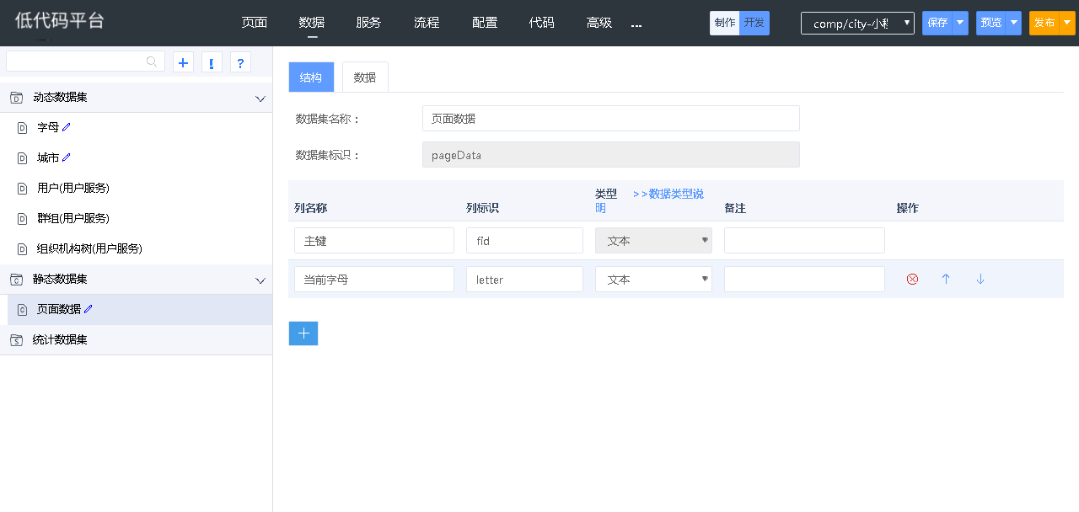Open the 页面 top menu
This screenshot has width=1079, height=512.
(254, 23)
